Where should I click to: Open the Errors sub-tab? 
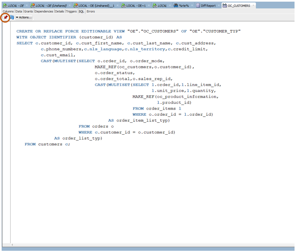pyautogui.click(x=91, y=12)
